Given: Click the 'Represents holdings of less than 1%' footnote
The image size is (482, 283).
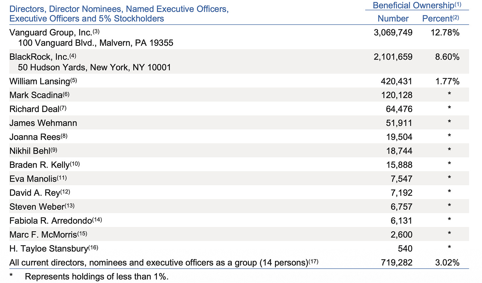Looking at the screenshot, I should 97,277.
